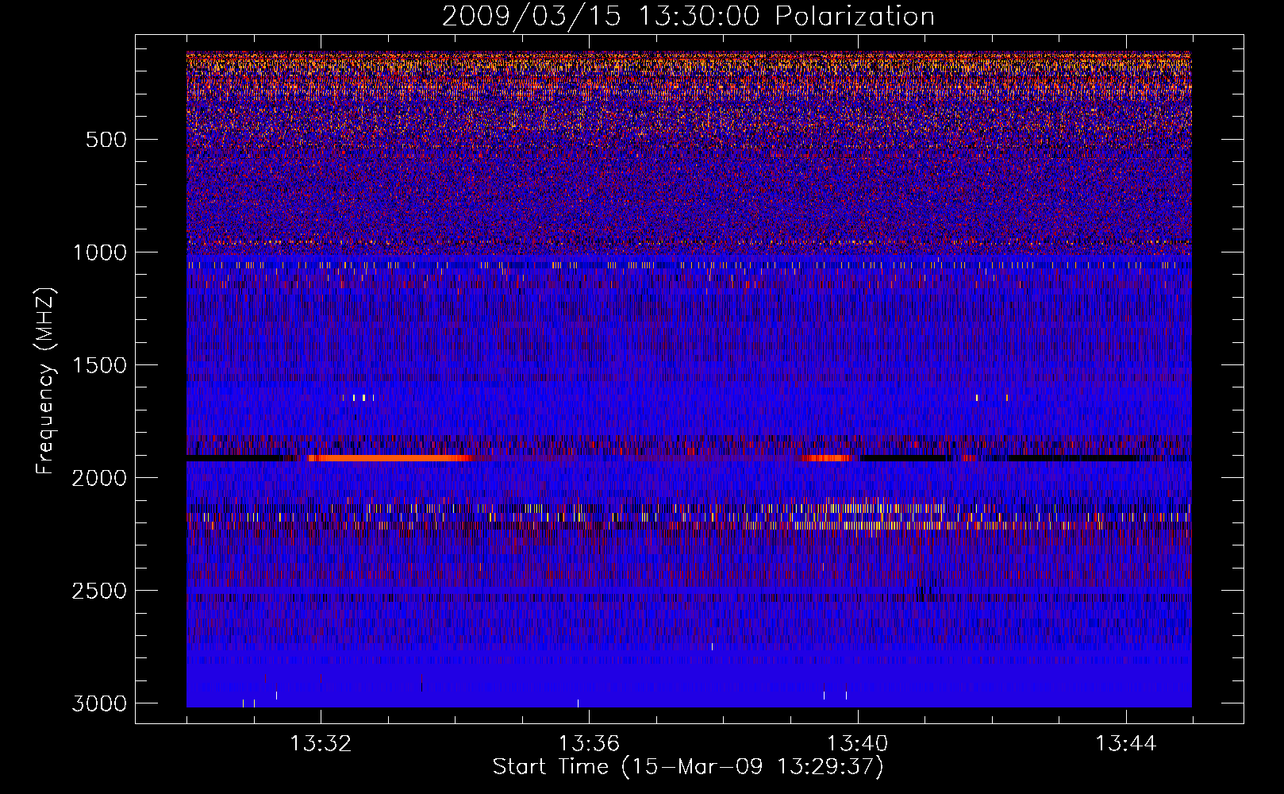Screen dimensions: 1284x794
Task: Click the 13:44 time tick label
Action: pyautogui.click(x=1125, y=744)
